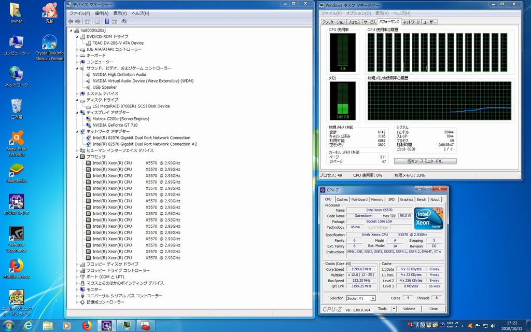This screenshot has height=332, width=531.
Task: Select NVIDIA GeForce GT 710 device
Action: coord(115,126)
